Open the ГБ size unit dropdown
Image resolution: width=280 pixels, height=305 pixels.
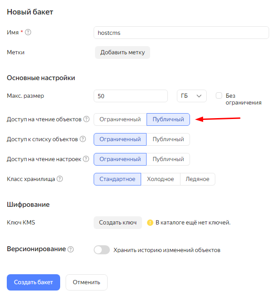coord(191,96)
